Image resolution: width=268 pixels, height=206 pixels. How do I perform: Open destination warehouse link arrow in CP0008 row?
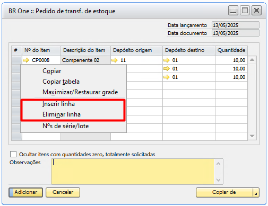click(167, 60)
